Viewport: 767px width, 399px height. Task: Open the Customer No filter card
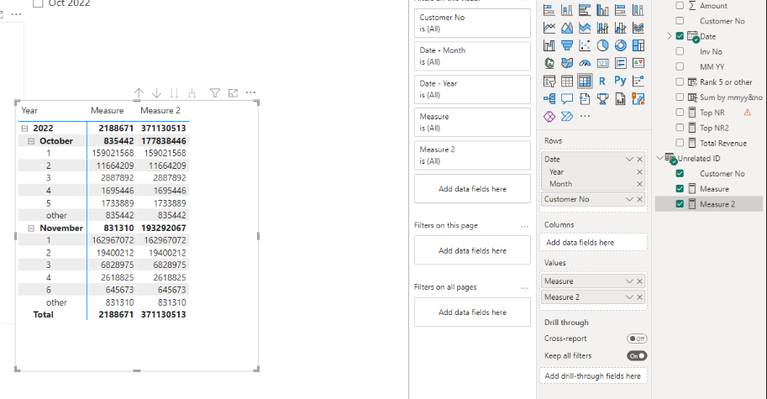pyautogui.click(x=472, y=23)
